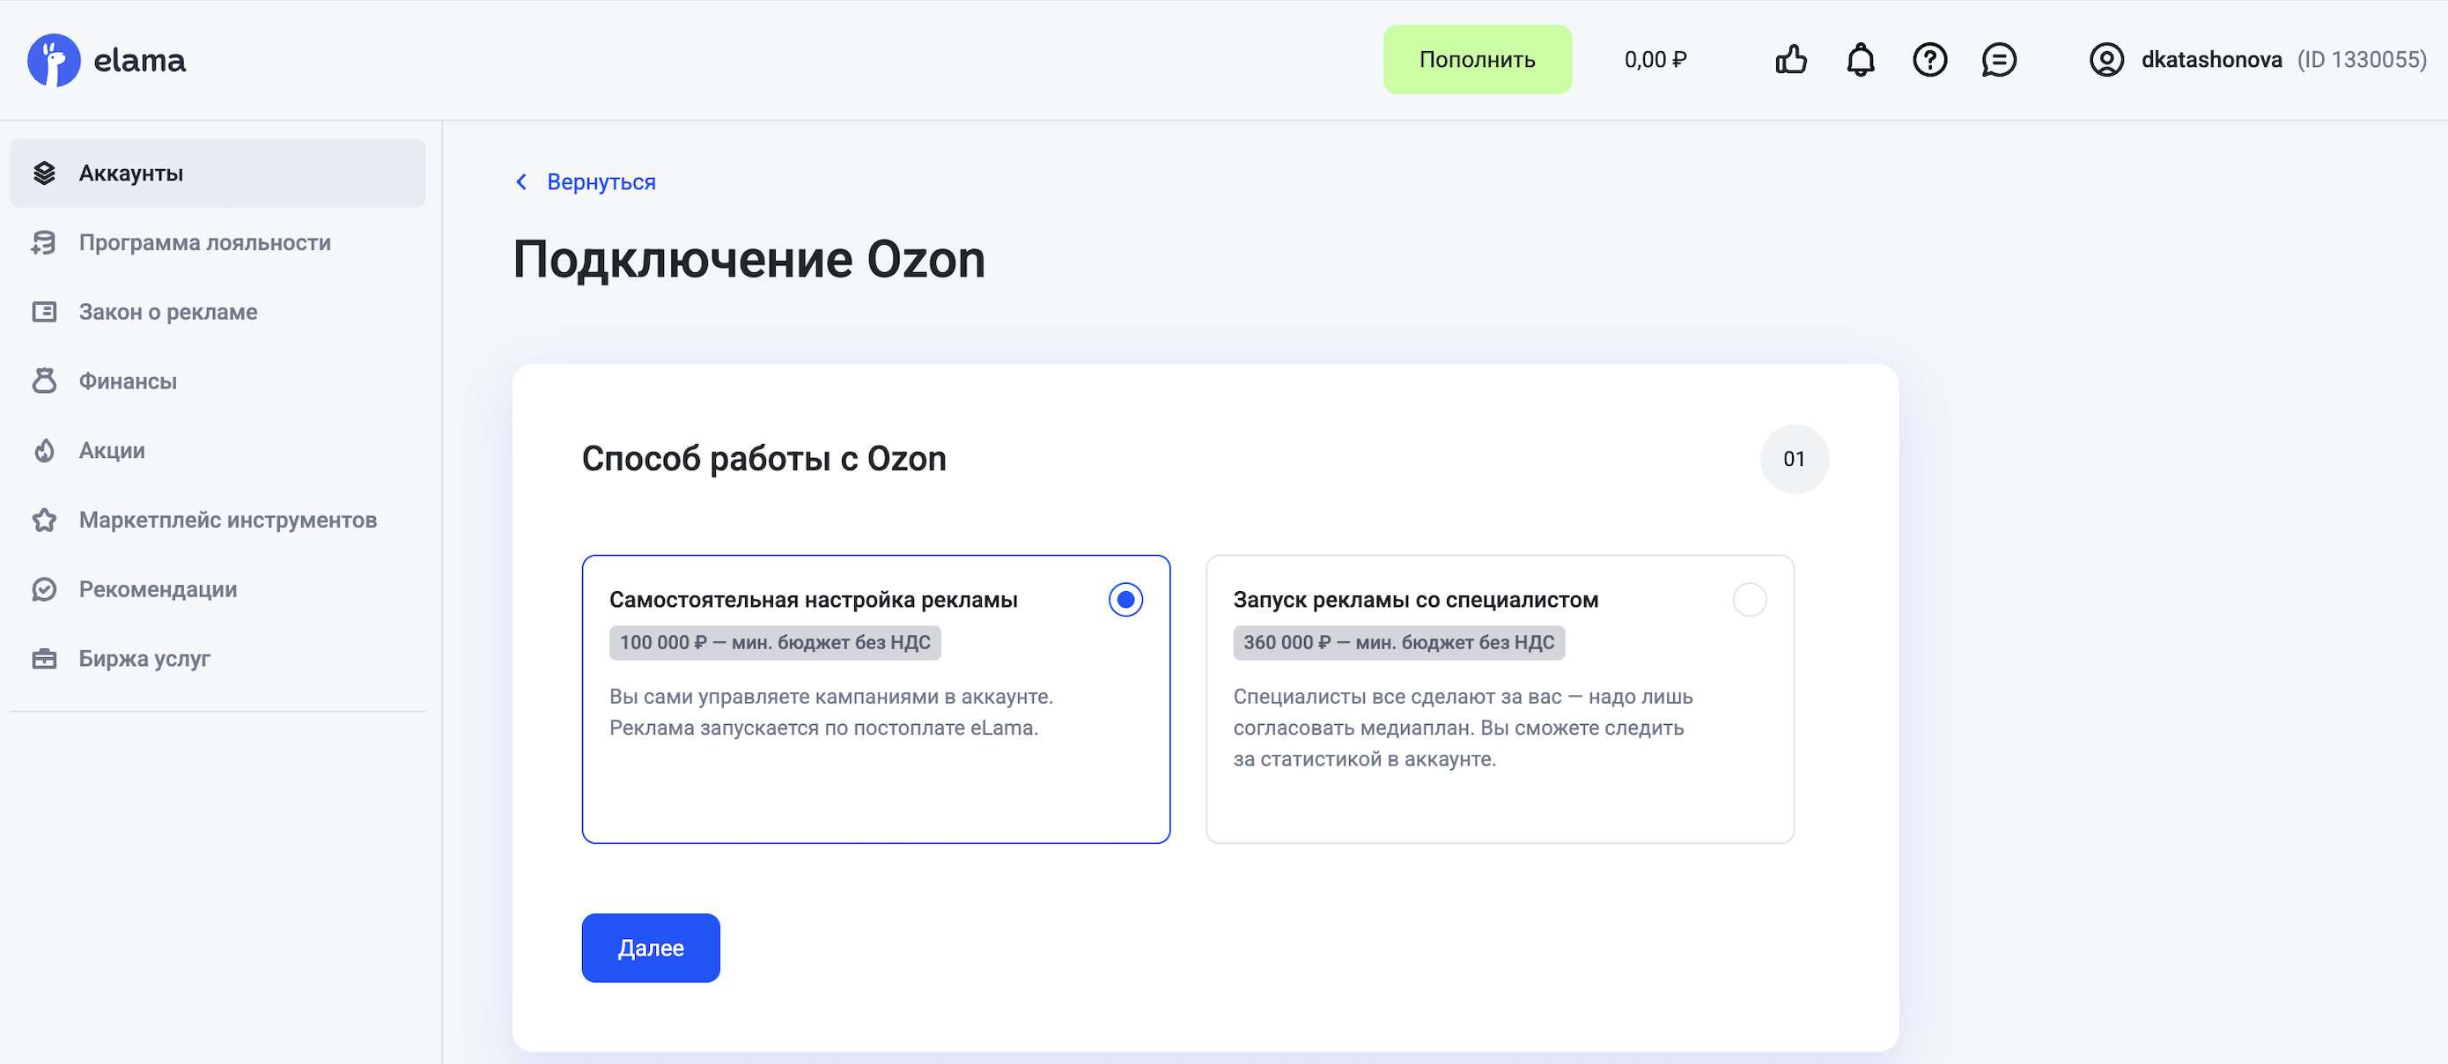Click the 100 000 ₽ min budget badge
Image resolution: width=2448 pixels, height=1064 pixels.
[x=775, y=643]
